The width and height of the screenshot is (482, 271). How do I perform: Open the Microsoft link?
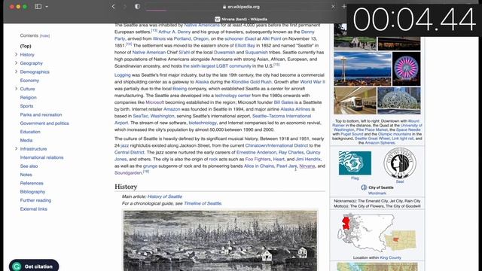[154, 102]
